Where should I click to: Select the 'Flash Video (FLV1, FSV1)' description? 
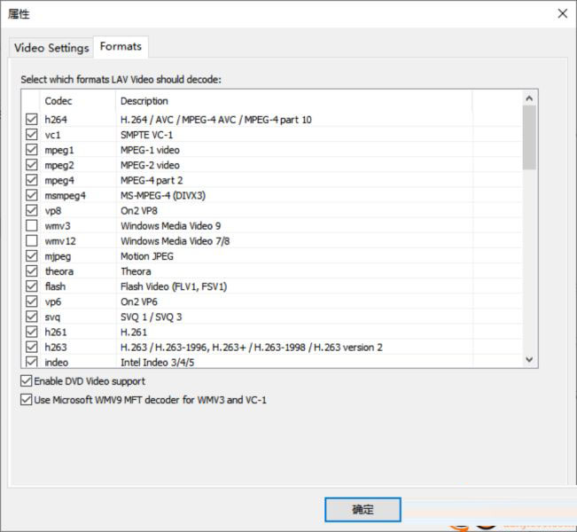tap(174, 286)
